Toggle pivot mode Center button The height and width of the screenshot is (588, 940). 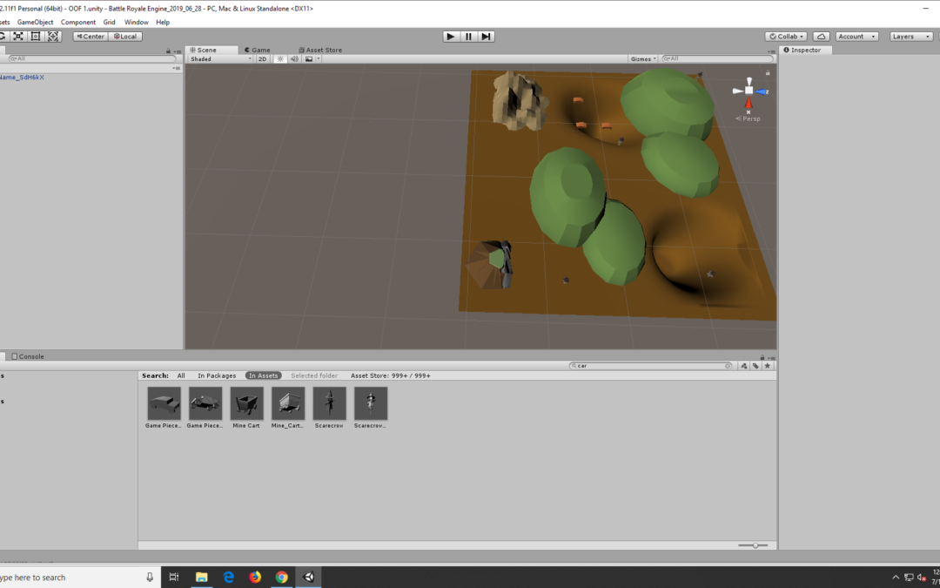pyautogui.click(x=90, y=36)
